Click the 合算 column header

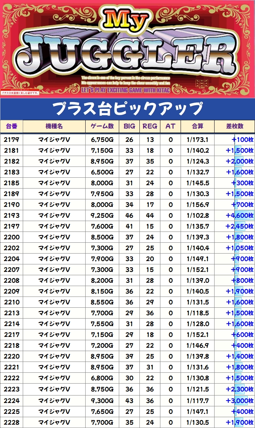tap(198, 126)
